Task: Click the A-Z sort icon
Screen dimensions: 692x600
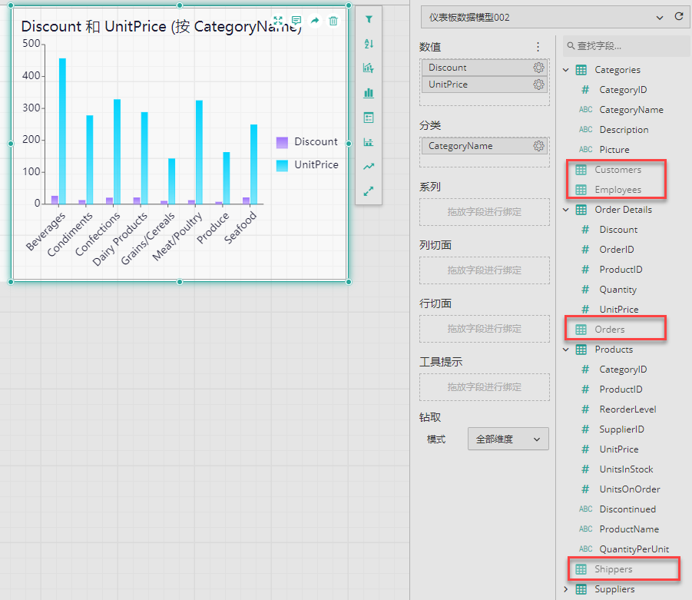Action: 369,44
